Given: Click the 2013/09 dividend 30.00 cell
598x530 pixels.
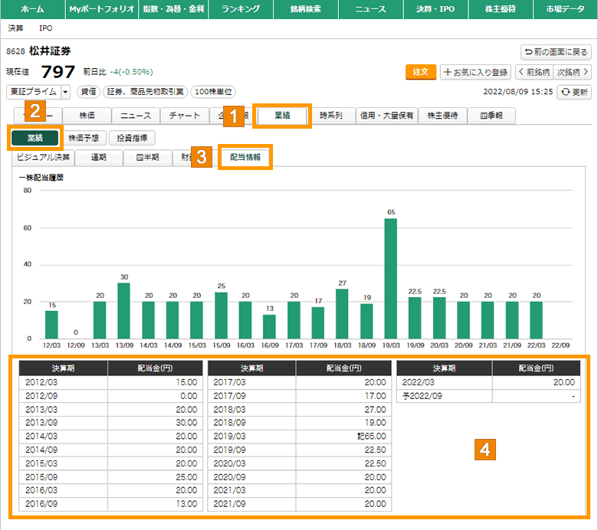Looking at the screenshot, I should pyautogui.click(x=155, y=423).
